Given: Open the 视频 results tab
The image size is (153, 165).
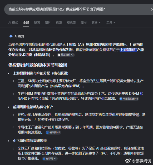Looking at the screenshot, I should (59, 23).
